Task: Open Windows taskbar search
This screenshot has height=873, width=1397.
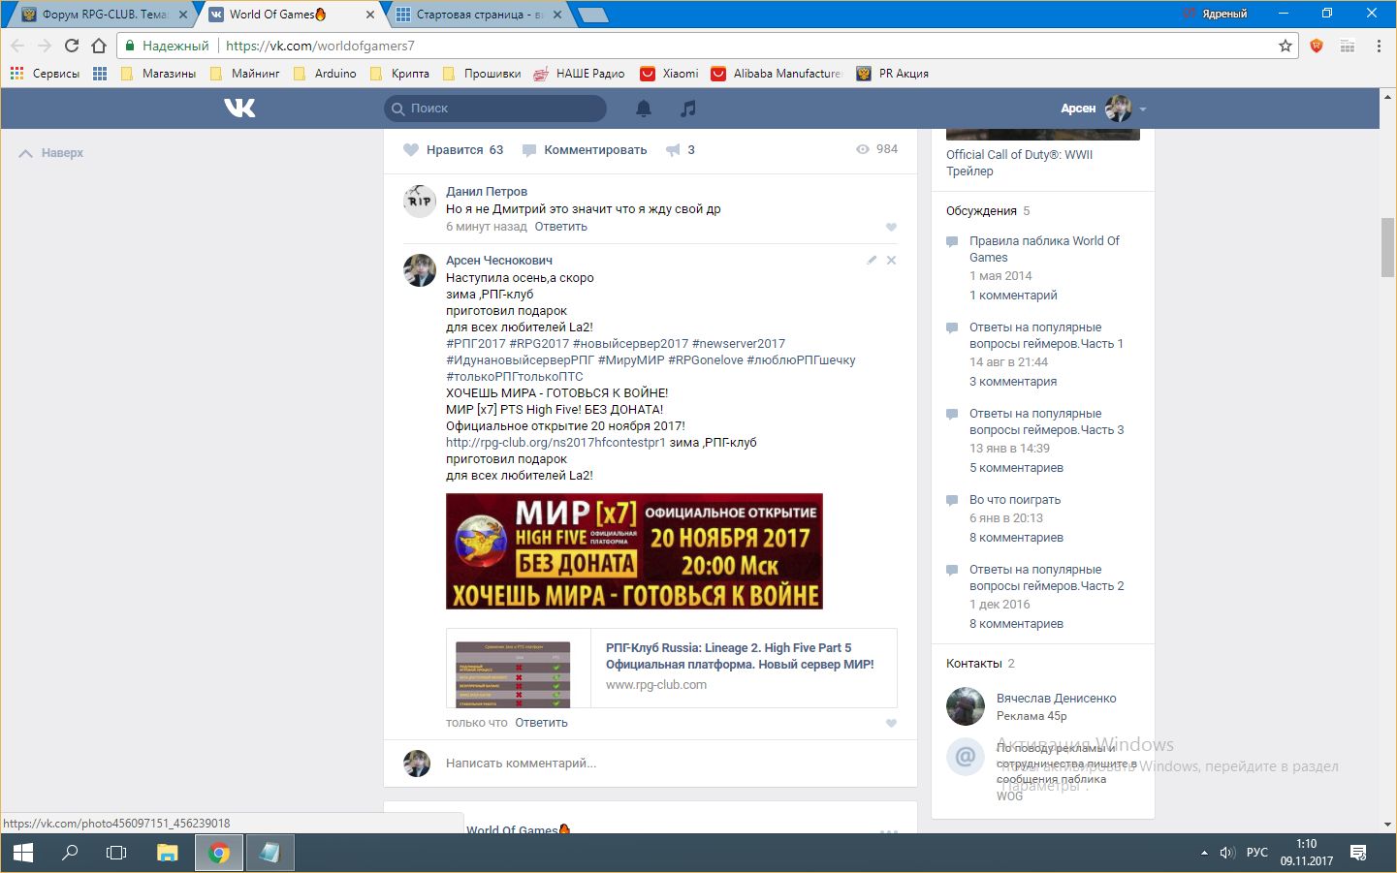Action: pyautogui.click(x=70, y=853)
